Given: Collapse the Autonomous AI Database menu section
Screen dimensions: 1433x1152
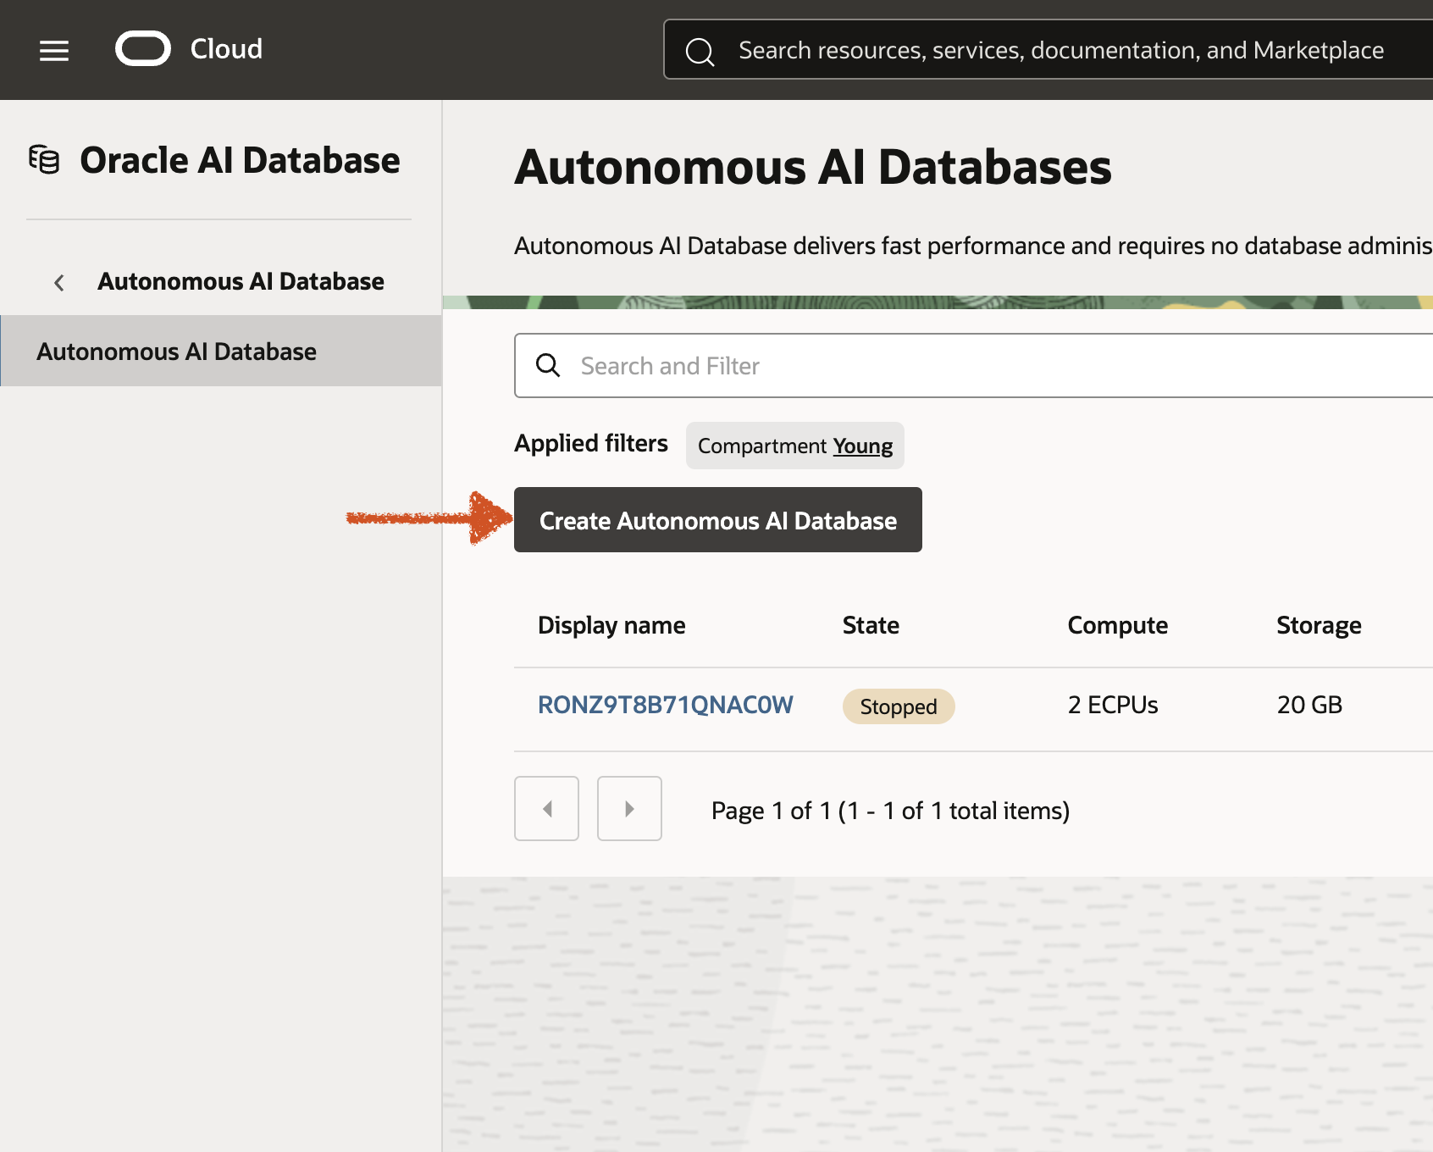Looking at the screenshot, I should click(x=59, y=282).
